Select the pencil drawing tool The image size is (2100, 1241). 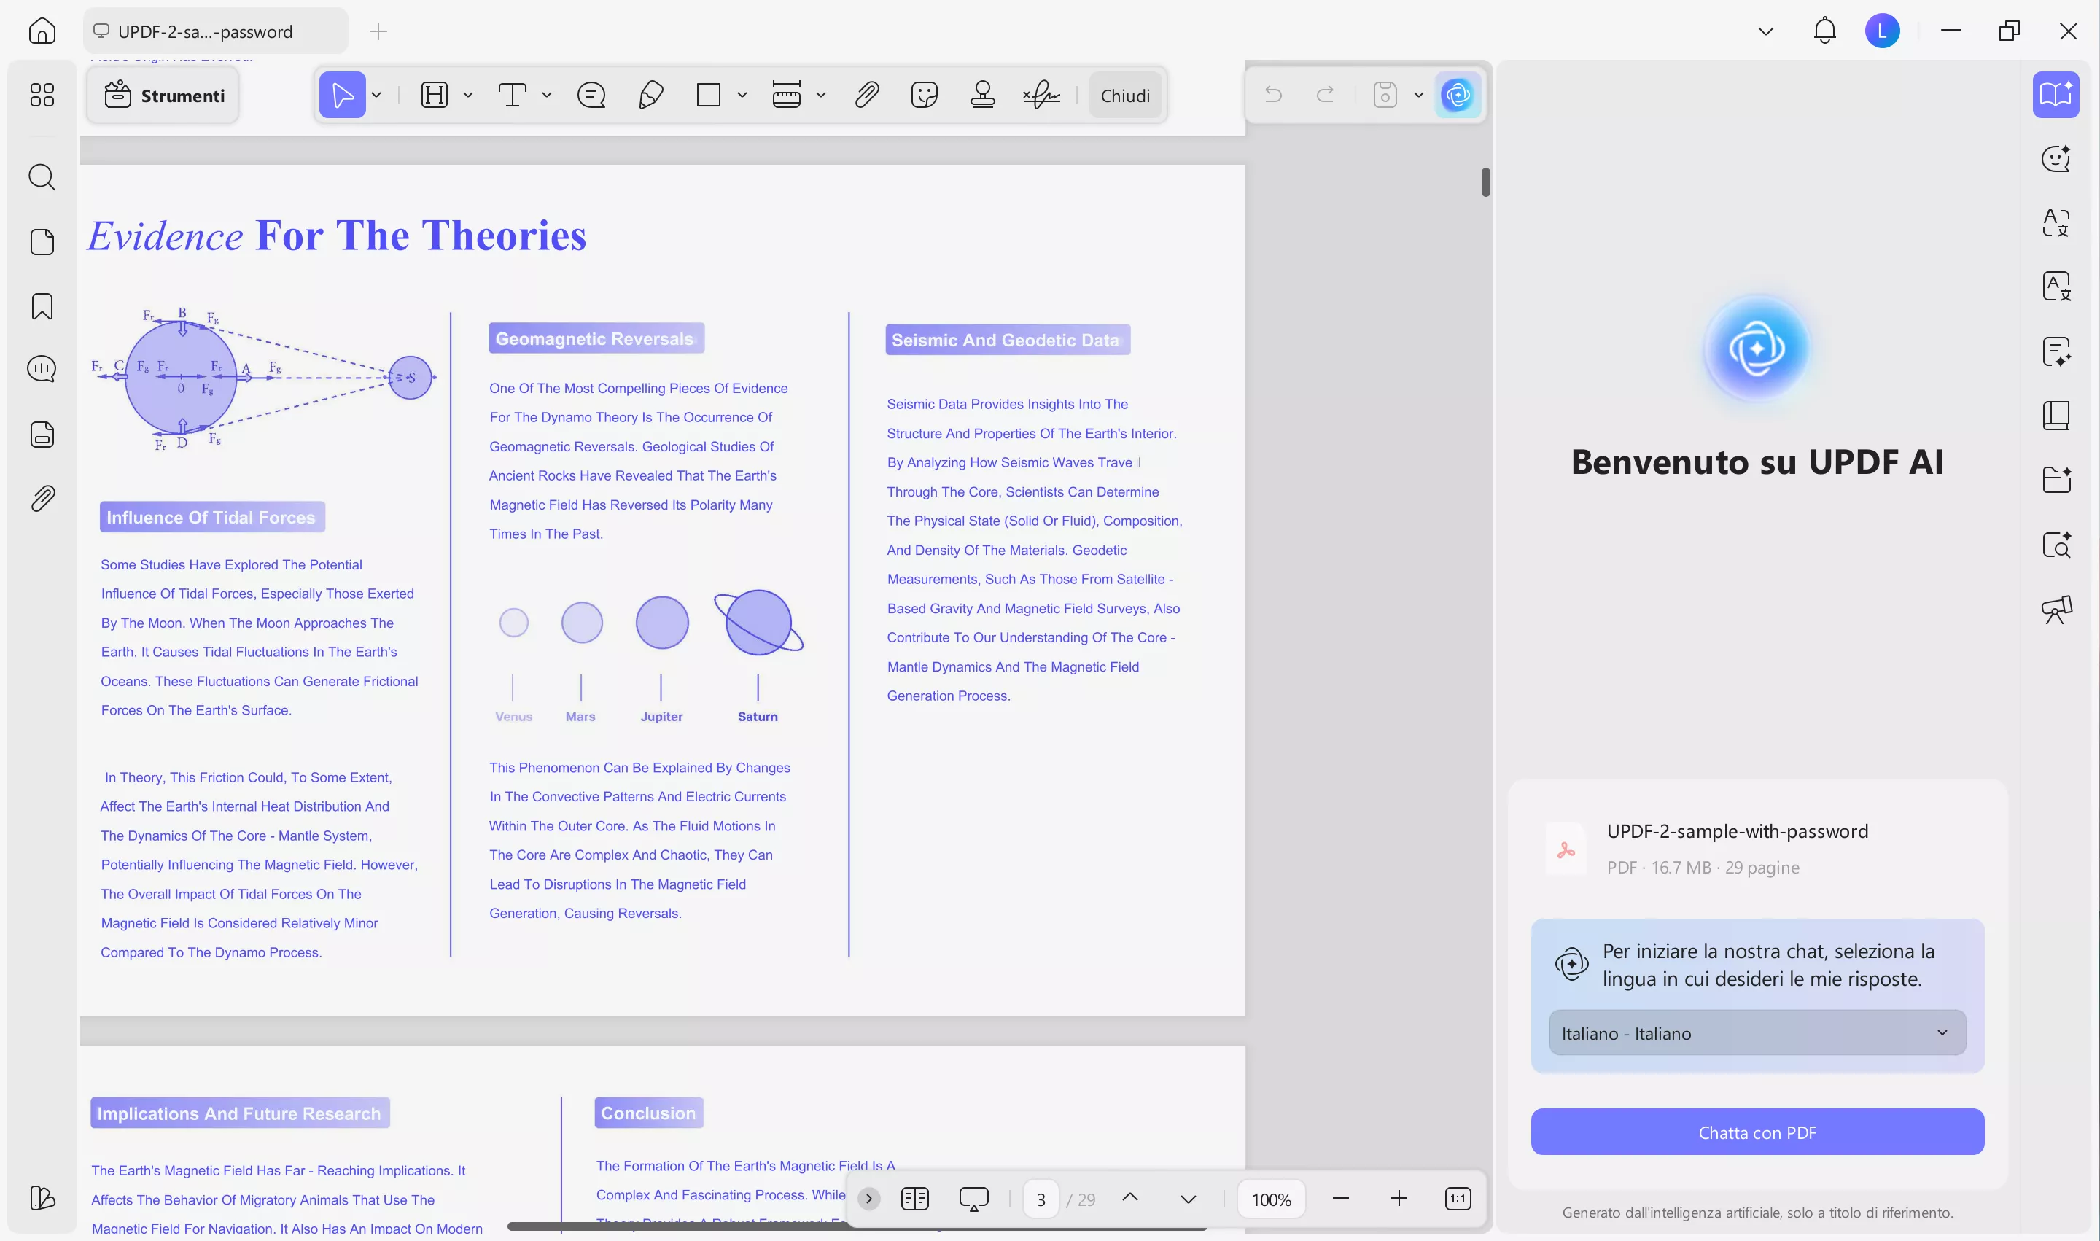[650, 96]
